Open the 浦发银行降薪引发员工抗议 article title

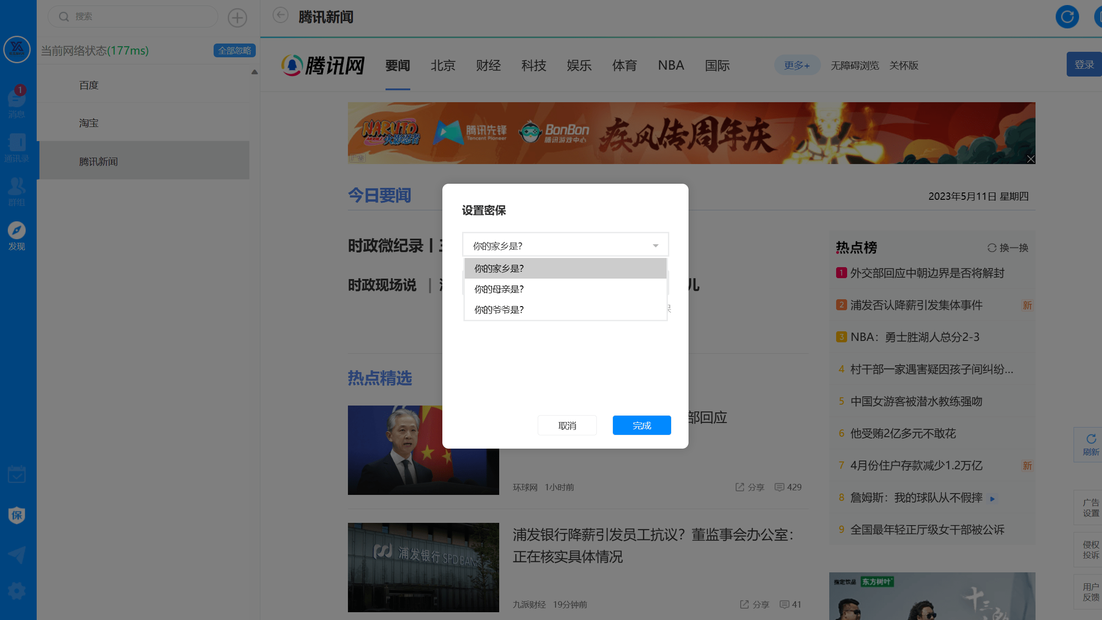654,545
